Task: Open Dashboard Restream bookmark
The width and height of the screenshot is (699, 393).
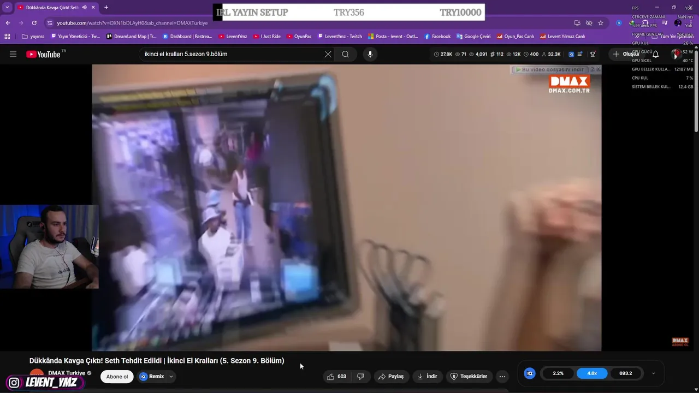Action: click(x=187, y=37)
